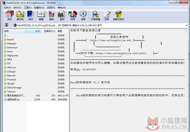Click the packed size value 275
This screenshot has width=190, height=132.
[x=53, y=96]
